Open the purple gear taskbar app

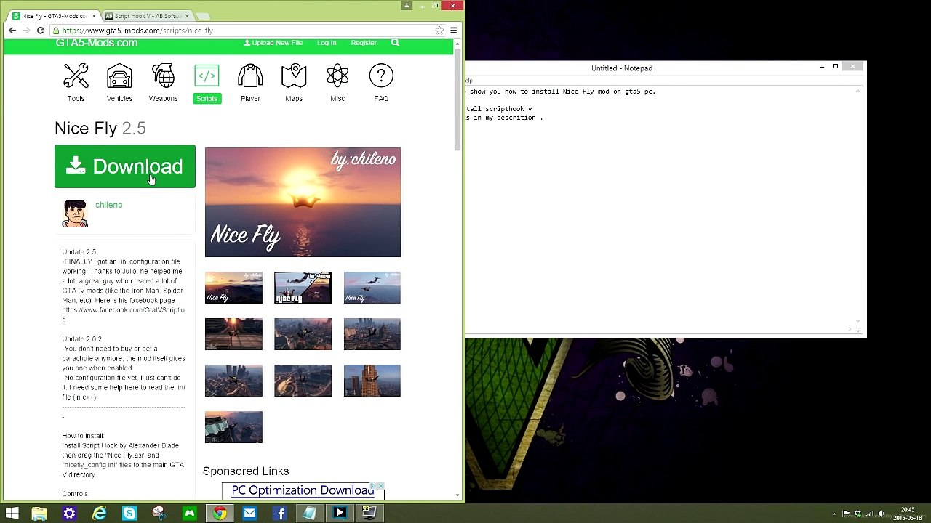(x=69, y=514)
